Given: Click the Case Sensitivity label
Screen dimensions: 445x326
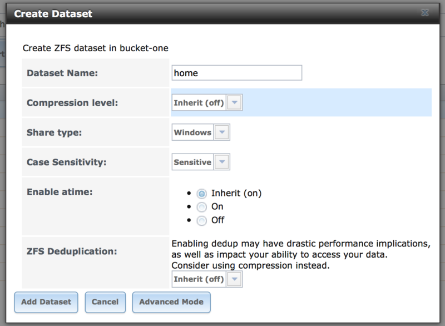Looking at the screenshot, I should pyautogui.click(x=66, y=162).
